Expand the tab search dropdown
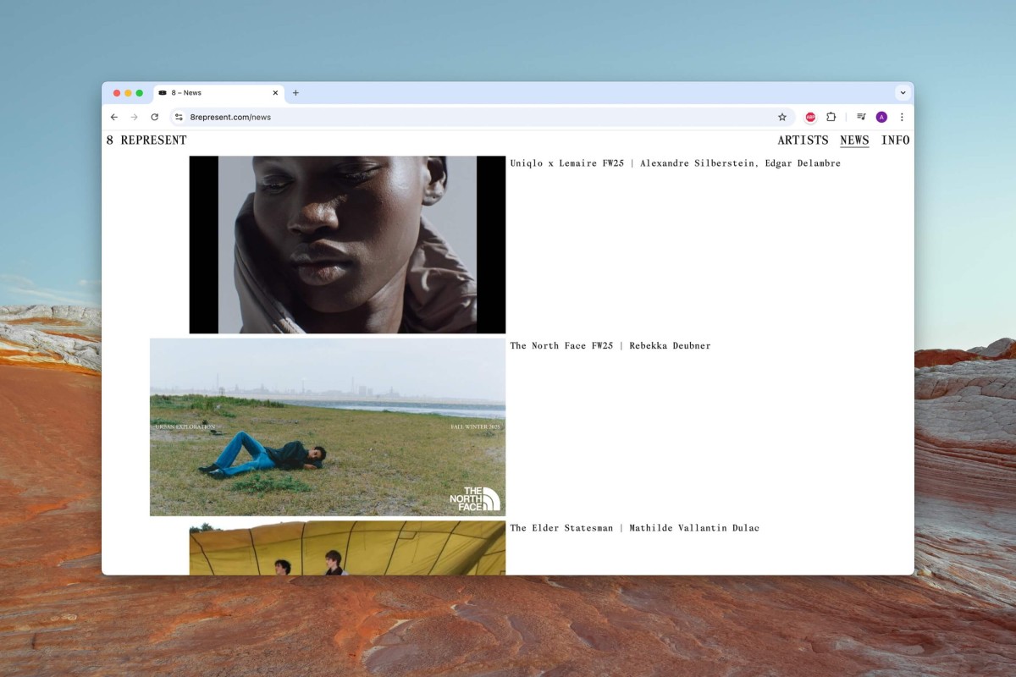The width and height of the screenshot is (1016, 677). 903,93
